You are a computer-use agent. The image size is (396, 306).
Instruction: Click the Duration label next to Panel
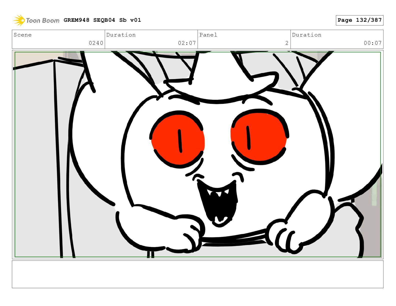pos(307,35)
